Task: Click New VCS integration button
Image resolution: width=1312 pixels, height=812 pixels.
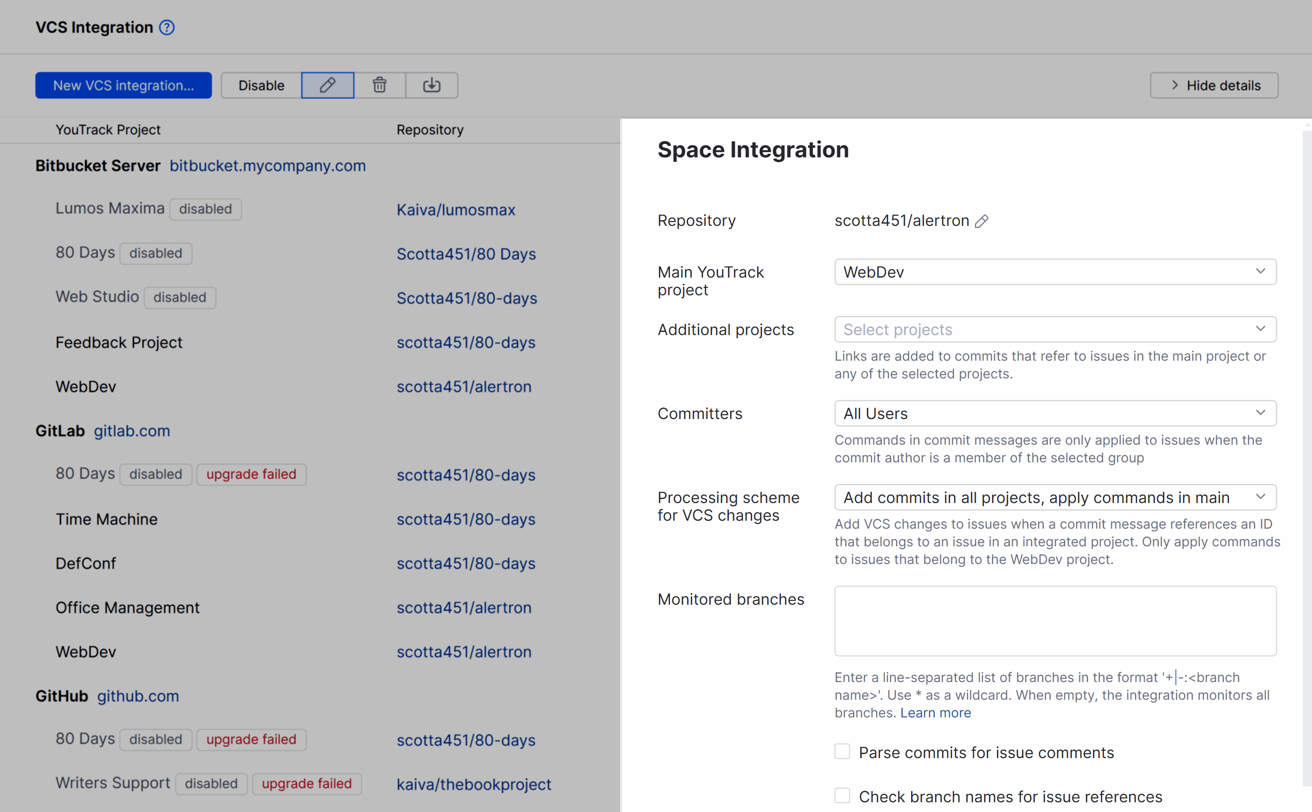Action: point(123,85)
